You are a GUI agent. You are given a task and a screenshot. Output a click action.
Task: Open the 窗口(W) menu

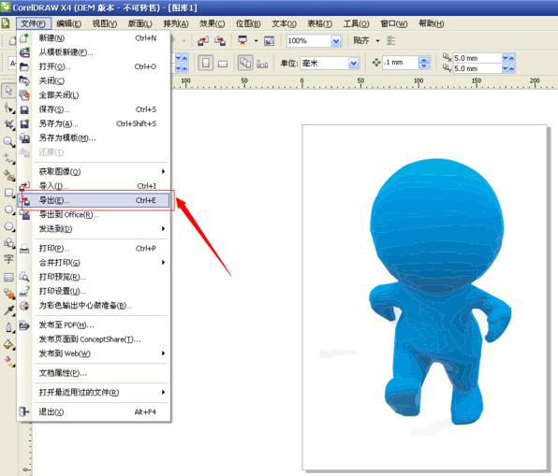click(x=393, y=23)
